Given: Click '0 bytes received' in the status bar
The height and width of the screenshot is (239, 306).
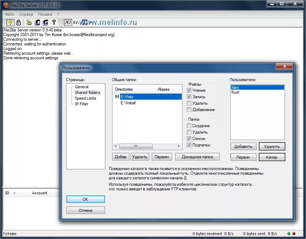Looking at the screenshot, I should click(207, 234).
